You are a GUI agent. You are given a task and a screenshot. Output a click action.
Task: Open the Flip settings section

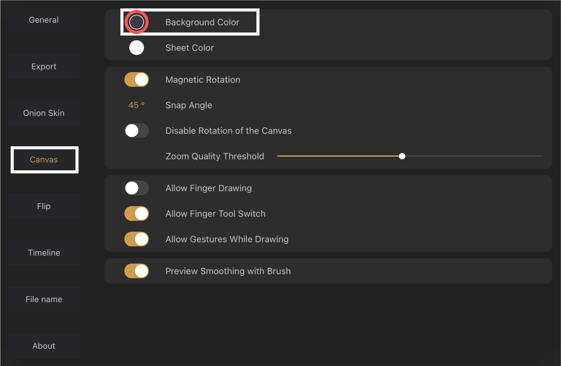44,206
